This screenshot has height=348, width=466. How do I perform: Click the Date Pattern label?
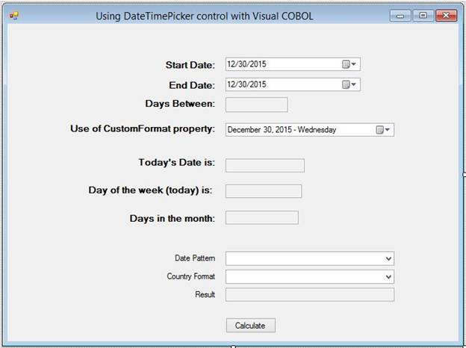point(194,258)
